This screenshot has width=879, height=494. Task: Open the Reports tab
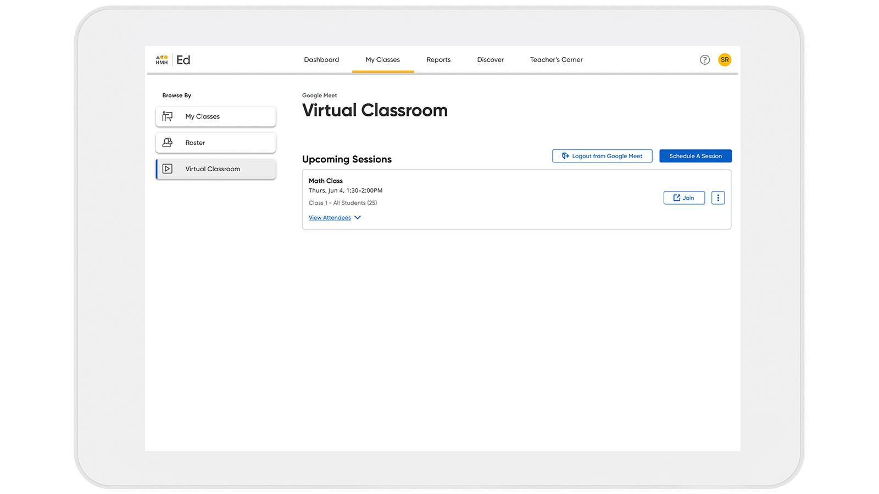(x=438, y=60)
